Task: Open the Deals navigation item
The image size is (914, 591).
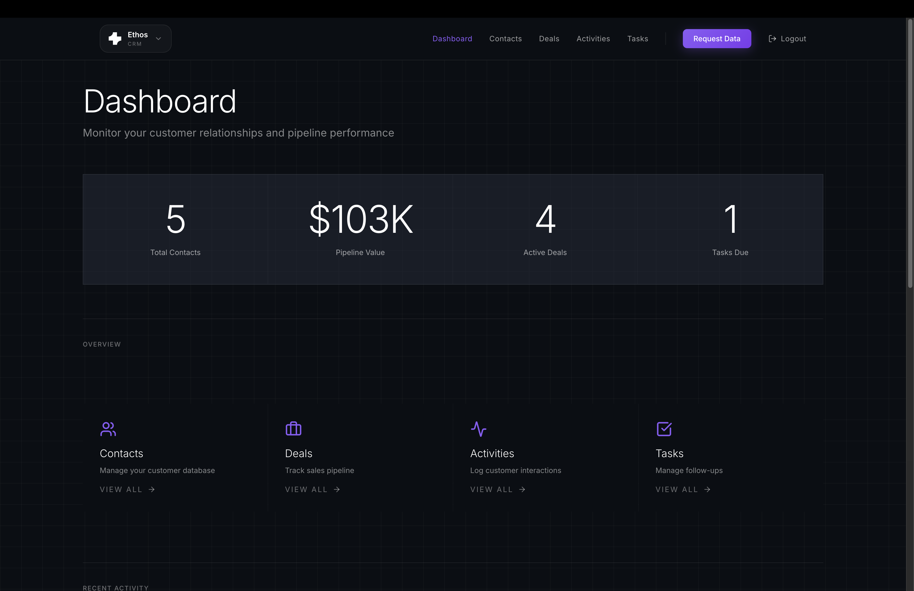Action: [x=549, y=39]
